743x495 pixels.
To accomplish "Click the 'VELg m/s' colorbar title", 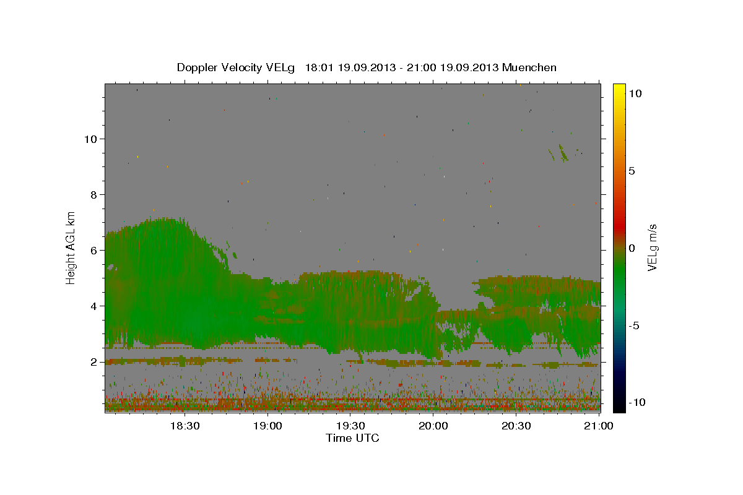I will [652, 247].
